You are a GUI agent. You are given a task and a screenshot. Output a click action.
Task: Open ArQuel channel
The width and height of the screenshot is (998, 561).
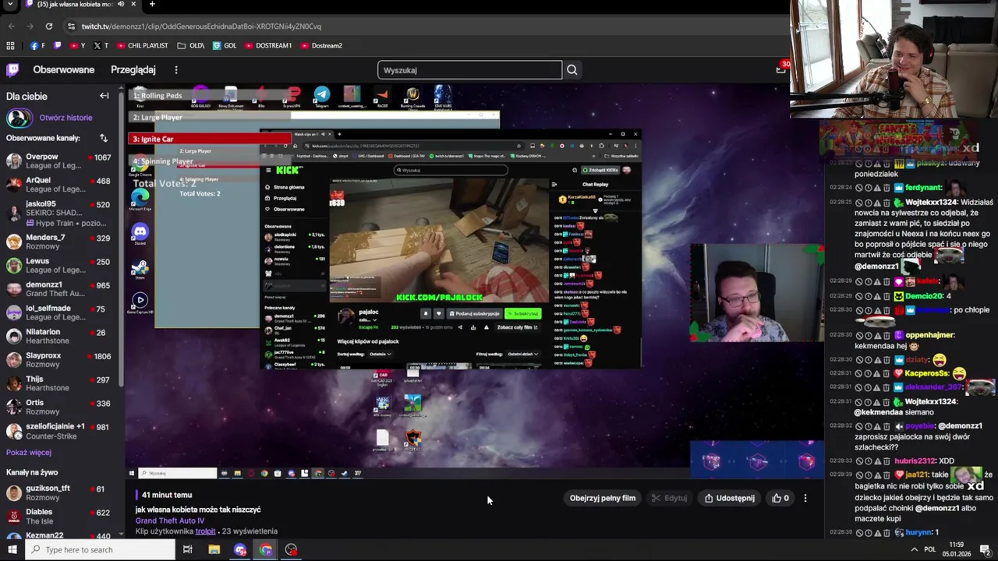59,185
